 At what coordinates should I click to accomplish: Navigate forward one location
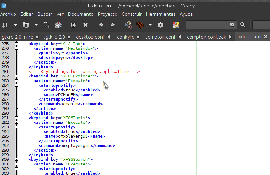112,25
